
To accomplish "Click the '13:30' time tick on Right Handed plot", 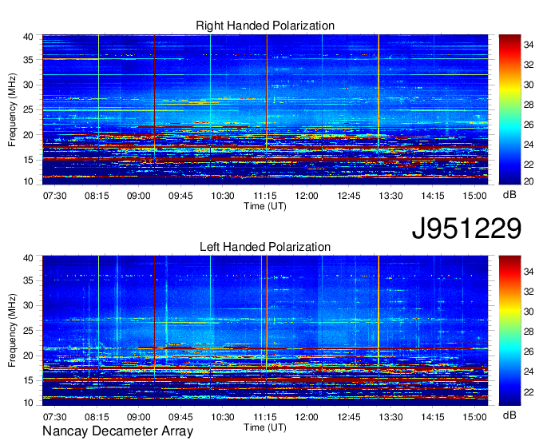I will click(390, 196).
